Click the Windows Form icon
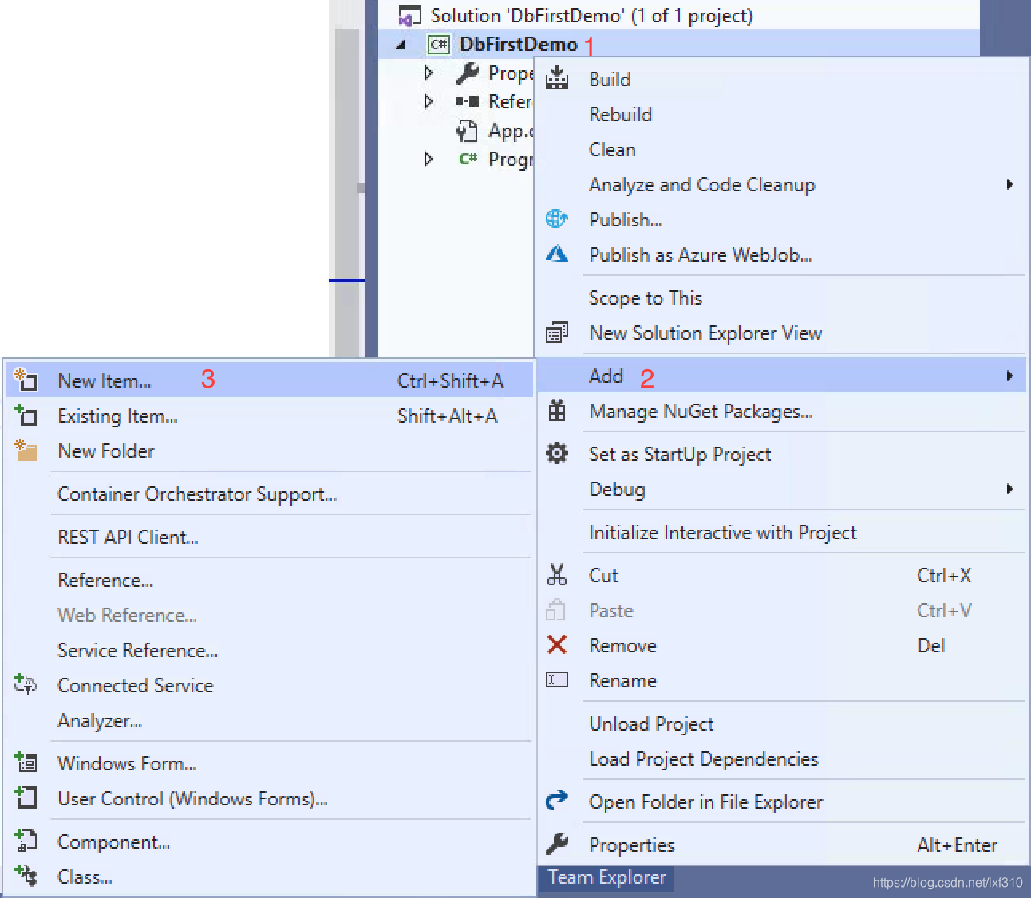The height and width of the screenshot is (898, 1031). pos(25,762)
